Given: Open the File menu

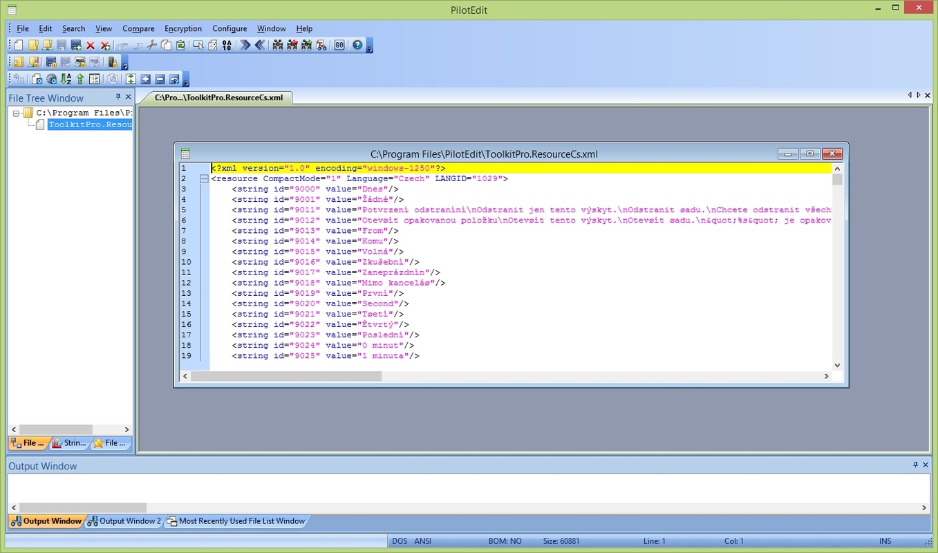Looking at the screenshot, I should [x=23, y=28].
